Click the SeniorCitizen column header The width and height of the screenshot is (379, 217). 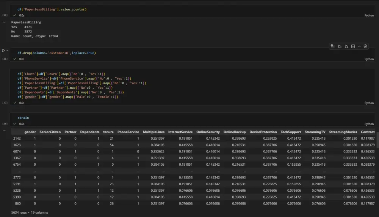(50, 132)
